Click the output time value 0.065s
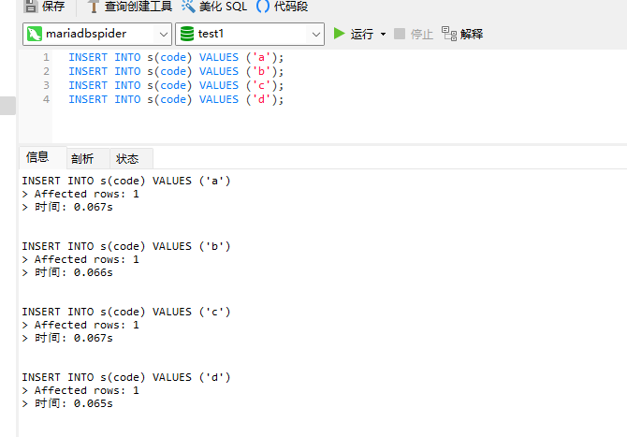Screen dimensions: 627x437 pos(94,404)
